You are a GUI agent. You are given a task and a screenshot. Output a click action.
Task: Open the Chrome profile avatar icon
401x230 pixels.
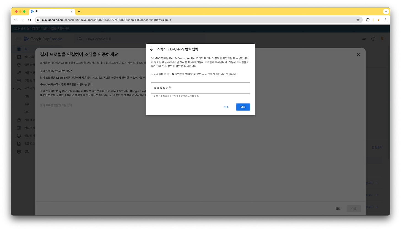(378, 20)
